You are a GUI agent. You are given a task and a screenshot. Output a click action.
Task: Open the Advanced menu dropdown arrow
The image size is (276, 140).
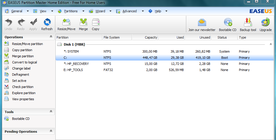[143, 11]
